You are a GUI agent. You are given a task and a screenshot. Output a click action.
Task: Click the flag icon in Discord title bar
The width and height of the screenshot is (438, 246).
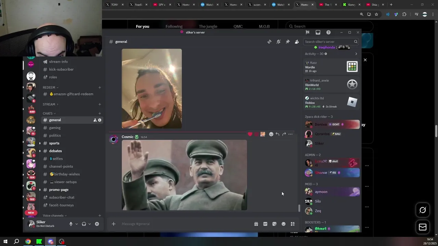308,32
